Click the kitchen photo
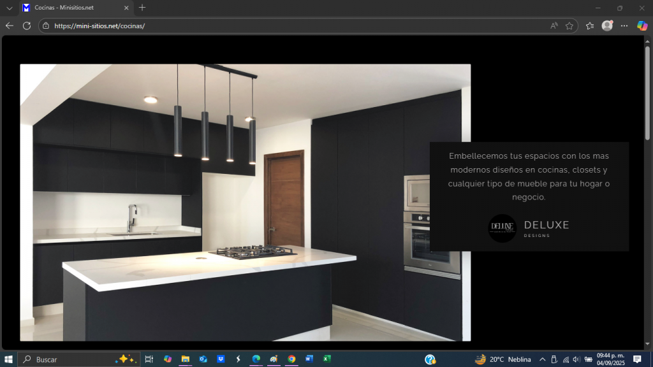653x367 pixels. pyautogui.click(x=246, y=203)
